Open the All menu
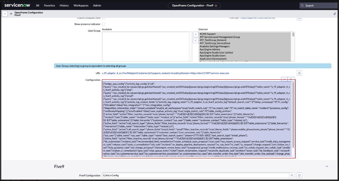This screenshot has width=339, height=181. pyautogui.click(x=38, y=5)
